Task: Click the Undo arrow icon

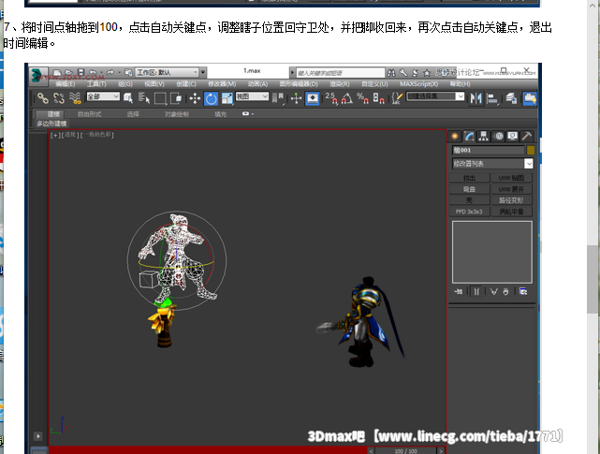Action: (93, 72)
